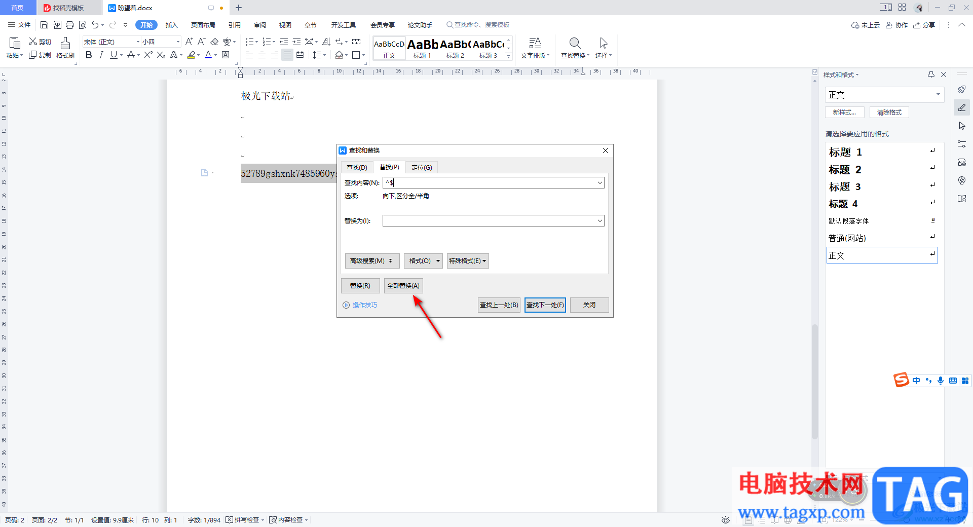This screenshot has width=973, height=527.
Task: Center align the paragraph
Action: pos(262,55)
